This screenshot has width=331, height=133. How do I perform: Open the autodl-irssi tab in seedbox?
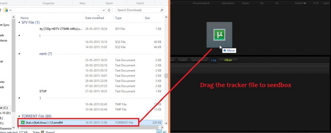(x=199, y=60)
